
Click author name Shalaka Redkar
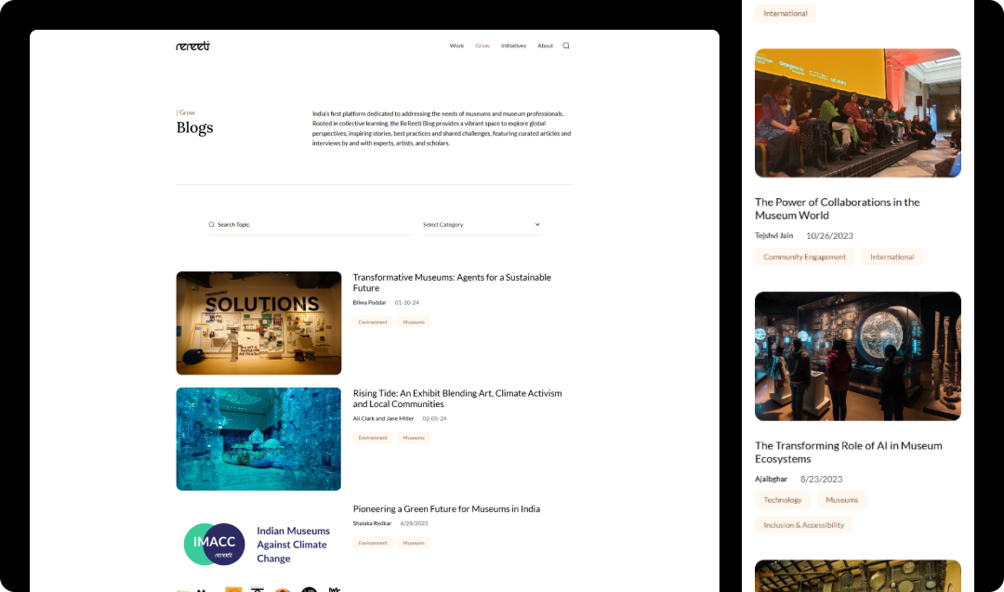click(x=372, y=523)
